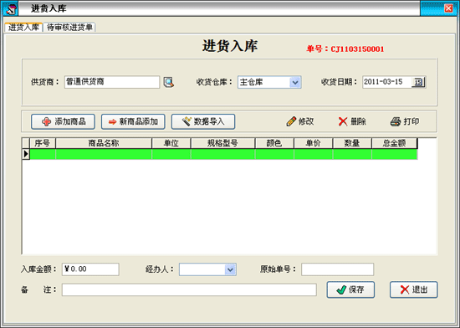
Task: Click the row selector arrow of green row
Action: click(x=26, y=154)
